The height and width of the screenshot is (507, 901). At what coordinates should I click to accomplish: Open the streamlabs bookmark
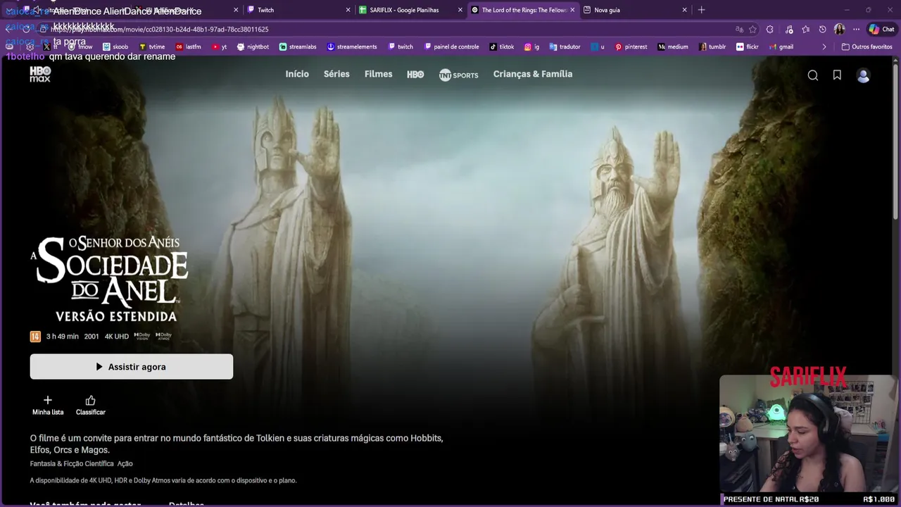point(298,47)
